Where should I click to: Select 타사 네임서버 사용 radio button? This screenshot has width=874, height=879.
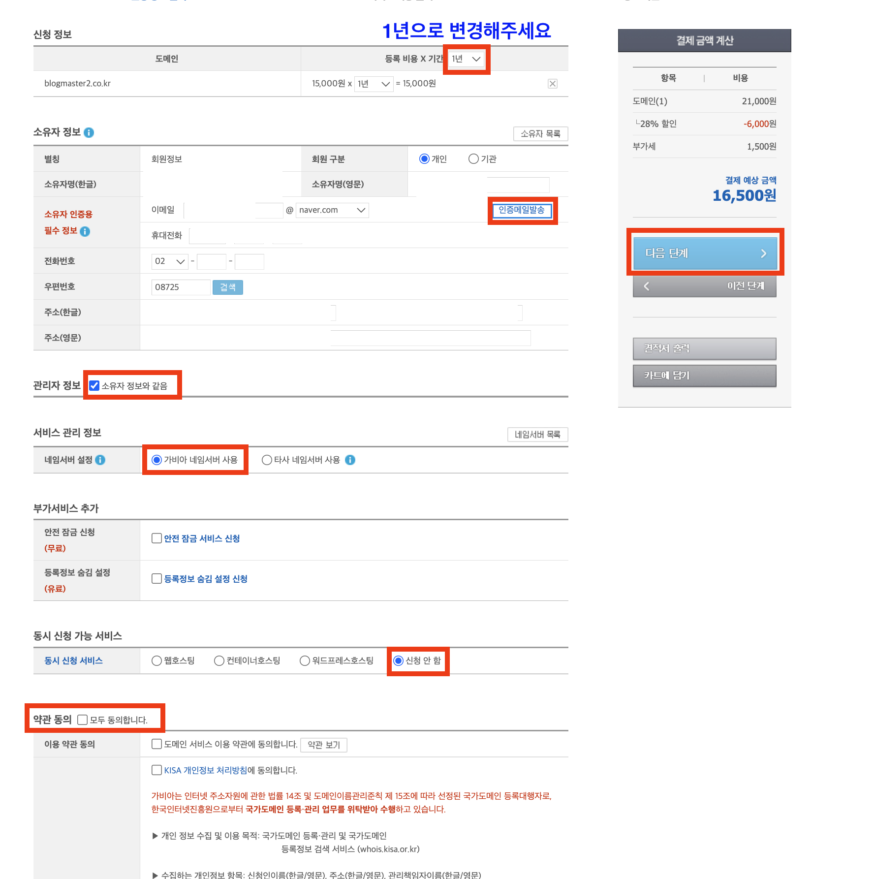click(x=267, y=460)
